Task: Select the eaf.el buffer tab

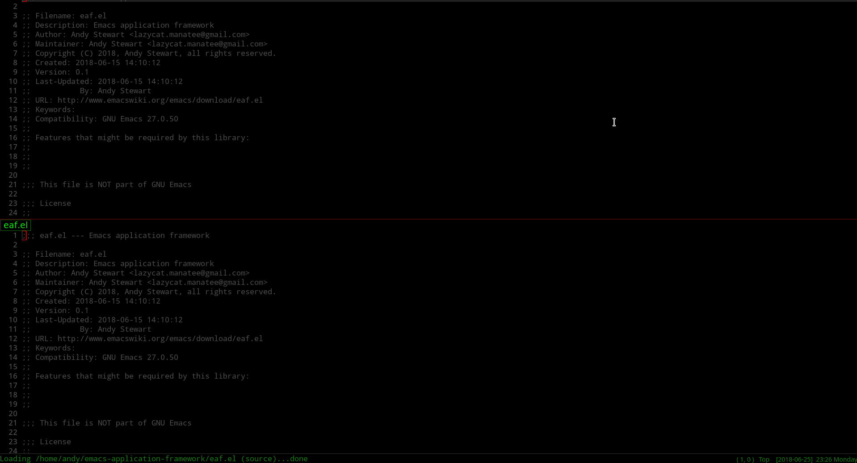Action: coord(16,225)
